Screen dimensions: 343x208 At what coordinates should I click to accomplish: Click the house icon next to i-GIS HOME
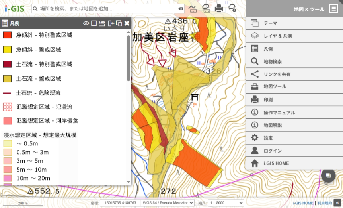(255, 163)
